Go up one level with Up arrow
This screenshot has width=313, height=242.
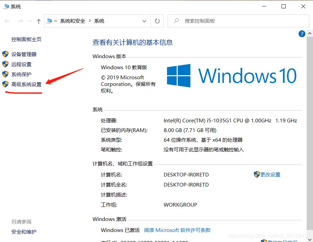[39, 21]
